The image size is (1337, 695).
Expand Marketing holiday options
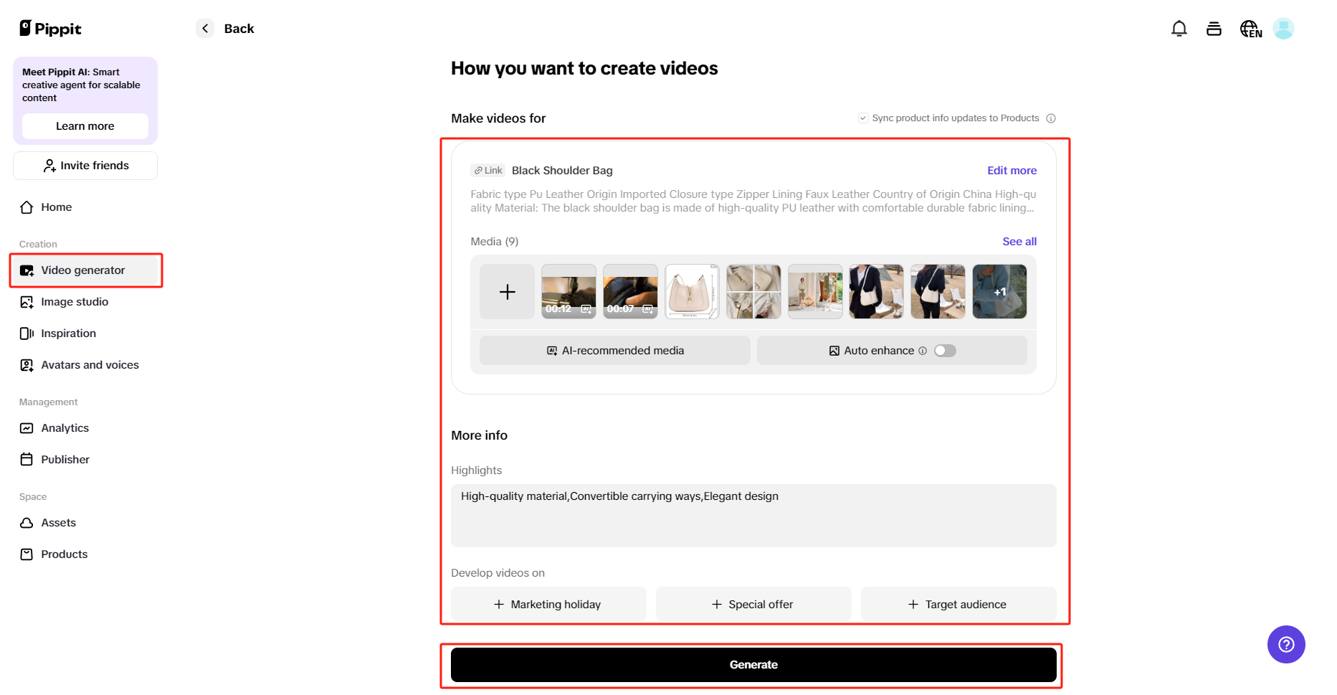(548, 604)
